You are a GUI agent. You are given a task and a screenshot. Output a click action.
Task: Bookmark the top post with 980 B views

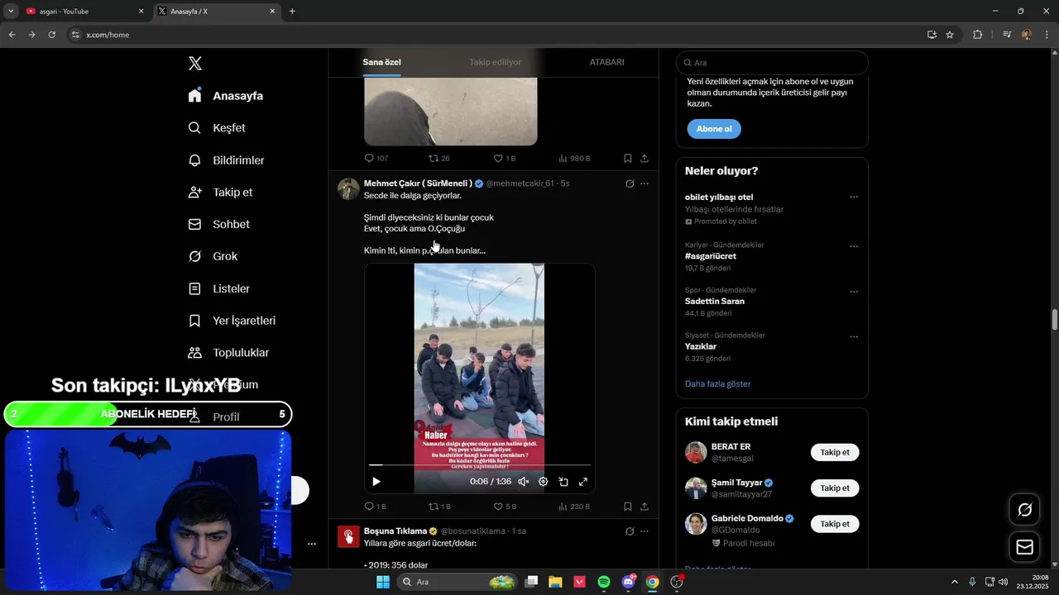tap(628, 158)
